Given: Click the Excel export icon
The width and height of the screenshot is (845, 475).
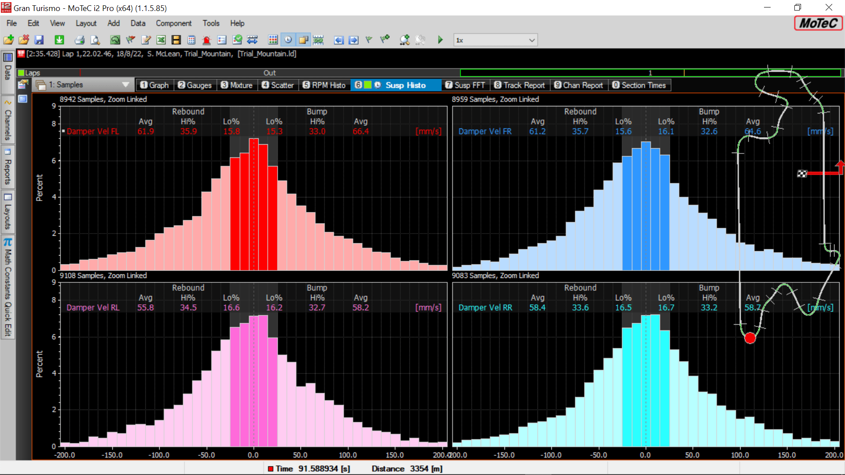Looking at the screenshot, I should coord(161,40).
